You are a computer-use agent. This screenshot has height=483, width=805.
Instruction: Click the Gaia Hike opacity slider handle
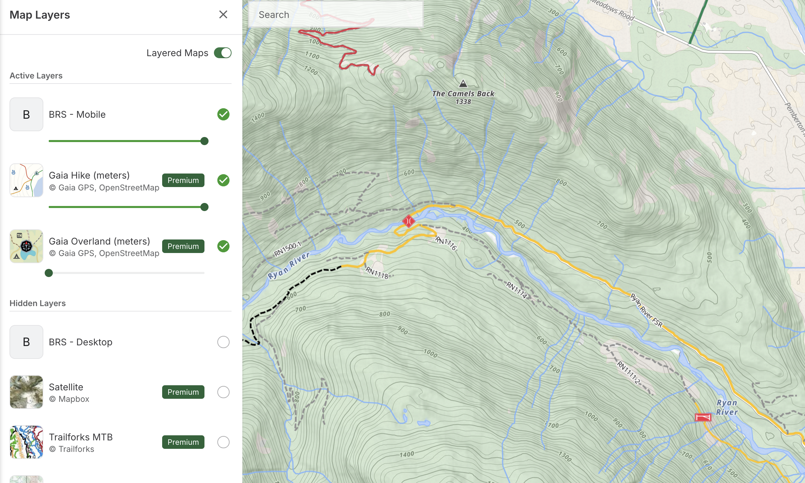204,207
